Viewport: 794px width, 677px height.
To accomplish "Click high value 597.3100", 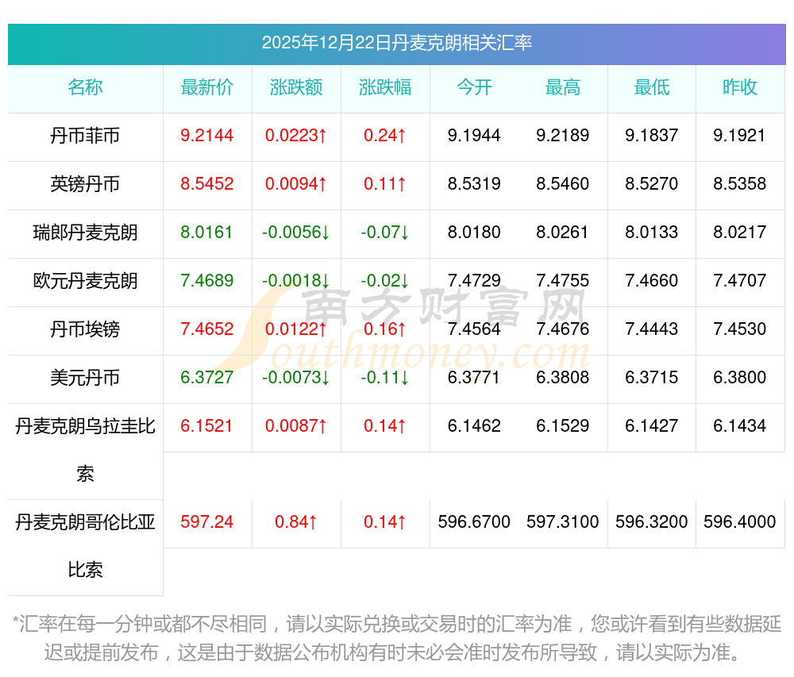I will [x=563, y=521].
